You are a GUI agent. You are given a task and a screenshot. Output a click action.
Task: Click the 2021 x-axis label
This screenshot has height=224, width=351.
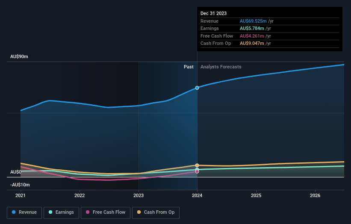click(21, 195)
